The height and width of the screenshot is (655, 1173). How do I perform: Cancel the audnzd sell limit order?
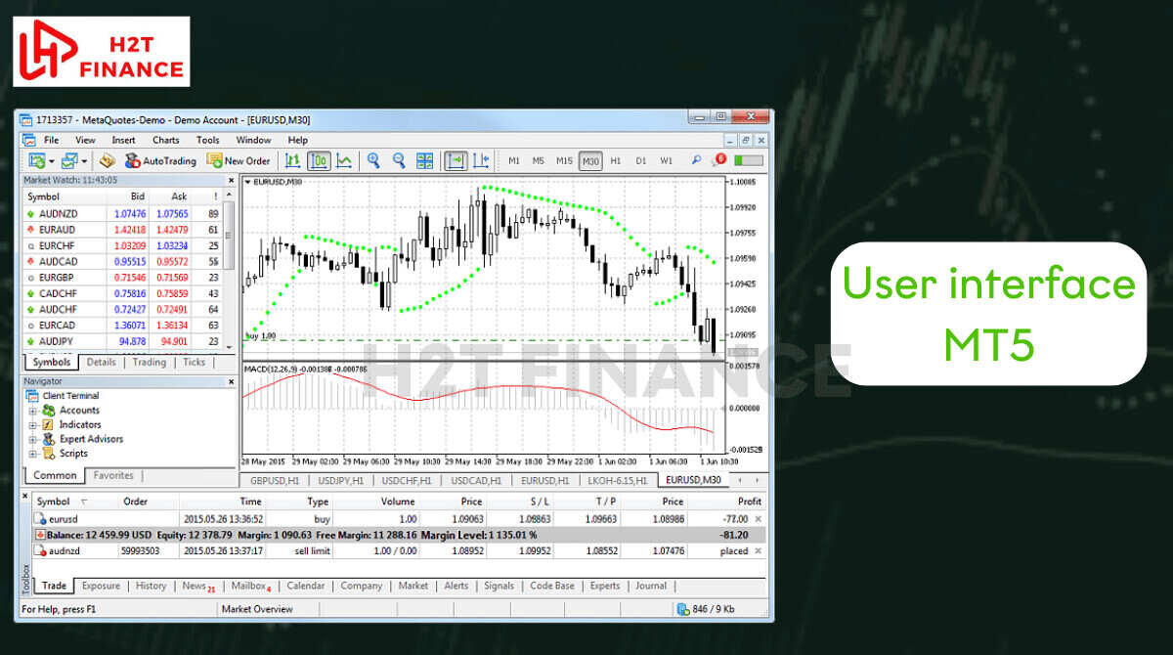click(x=759, y=551)
